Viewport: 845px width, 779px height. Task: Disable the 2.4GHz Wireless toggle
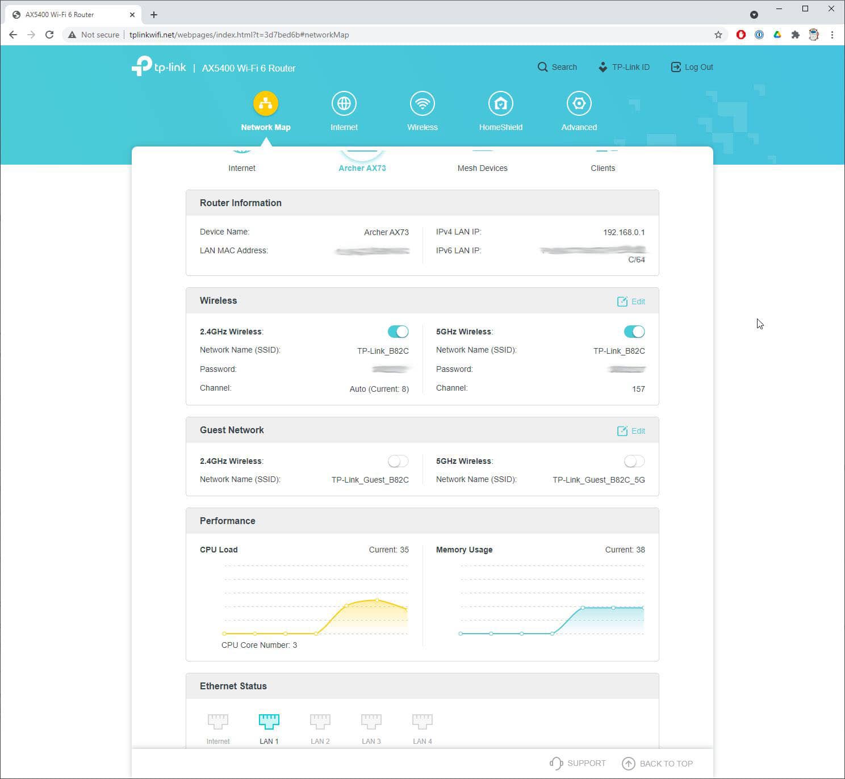coord(398,332)
